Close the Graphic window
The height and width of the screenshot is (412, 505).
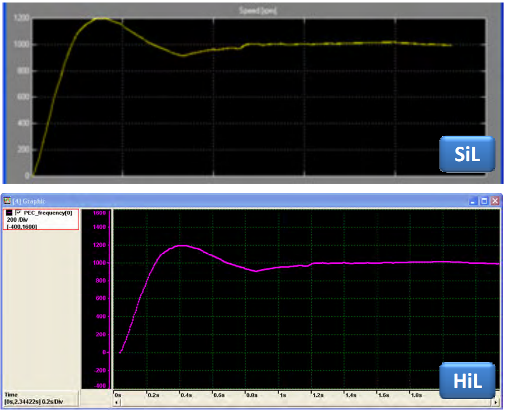tap(495, 201)
